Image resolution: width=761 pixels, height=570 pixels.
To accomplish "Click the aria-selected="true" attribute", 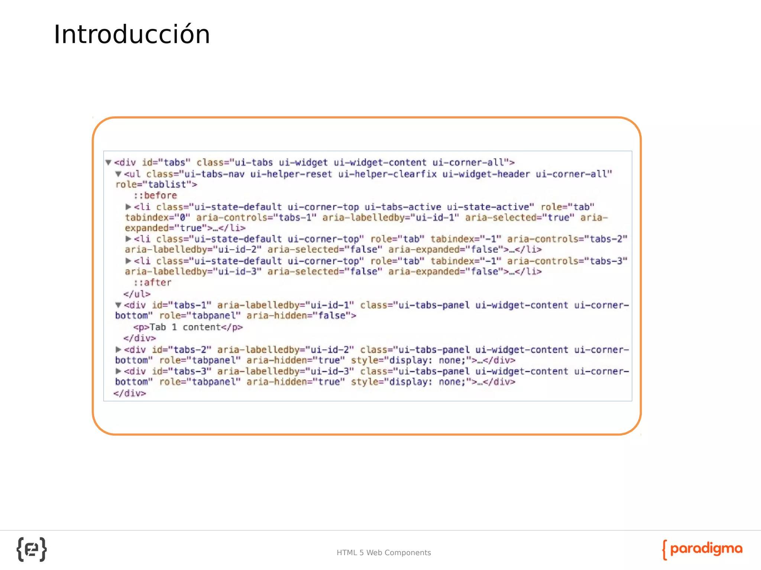I will coord(520,217).
